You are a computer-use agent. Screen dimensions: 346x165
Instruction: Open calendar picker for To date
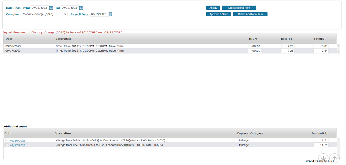pyautogui.click(x=81, y=8)
